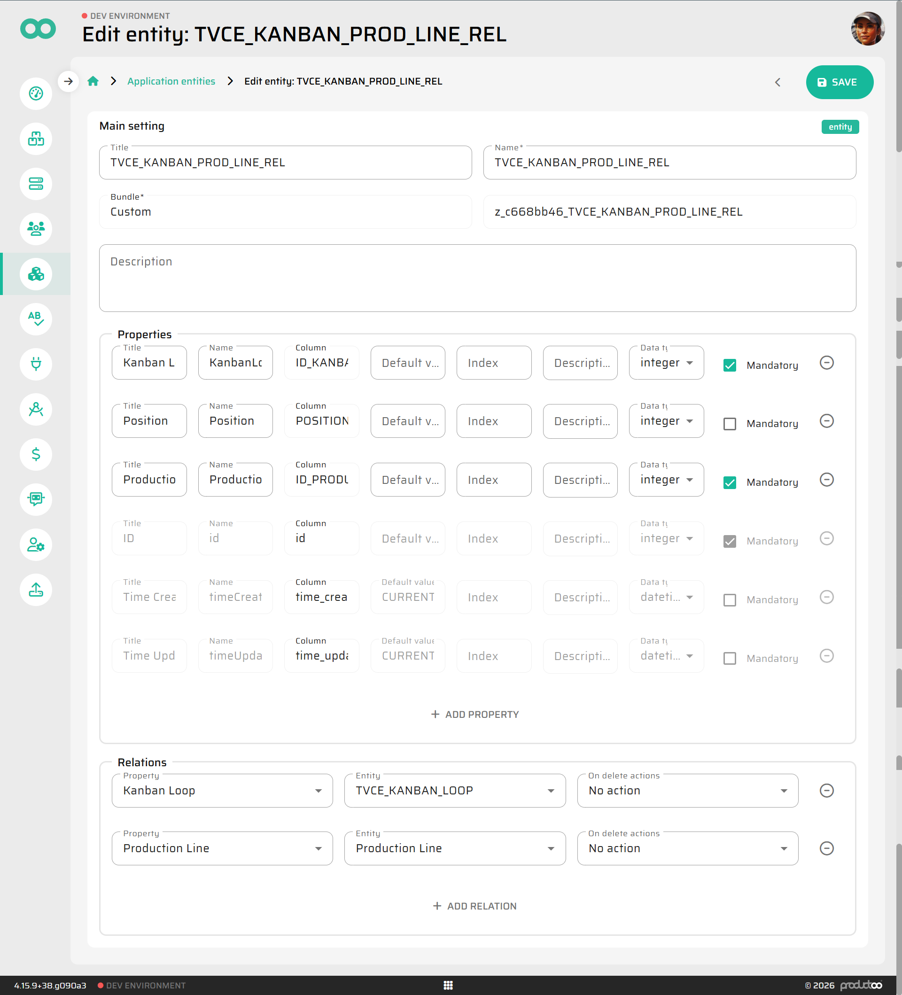
Task: Click the home breadcrumb icon
Action: (x=93, y=81)
